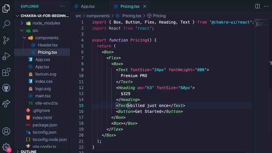This screenshot has height=153, width=272.
Task: Click line number 9 in gutter
Action: (82, 70)
